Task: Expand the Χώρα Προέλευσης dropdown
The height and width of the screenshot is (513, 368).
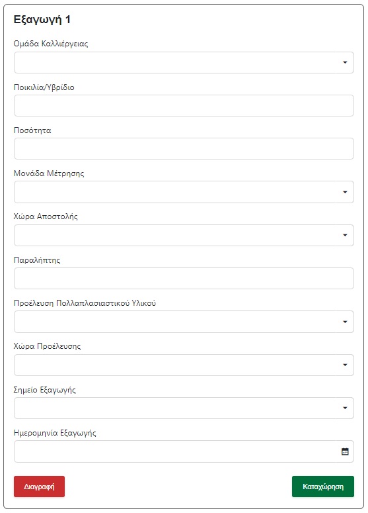Action: pyautogui.click(x=184, y=365)
